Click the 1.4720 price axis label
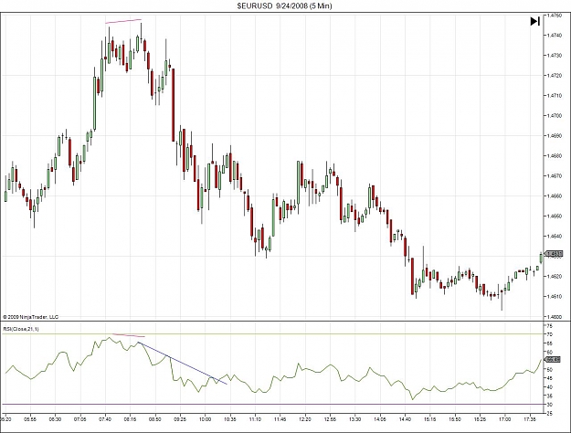Screen dimensions: 571x433 tap(555, 76)
